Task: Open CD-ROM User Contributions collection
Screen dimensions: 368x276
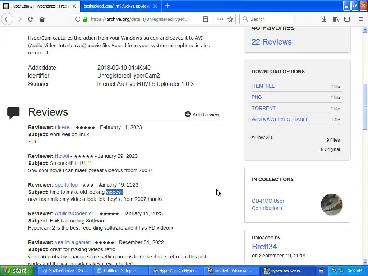Action: pos(268,204)
